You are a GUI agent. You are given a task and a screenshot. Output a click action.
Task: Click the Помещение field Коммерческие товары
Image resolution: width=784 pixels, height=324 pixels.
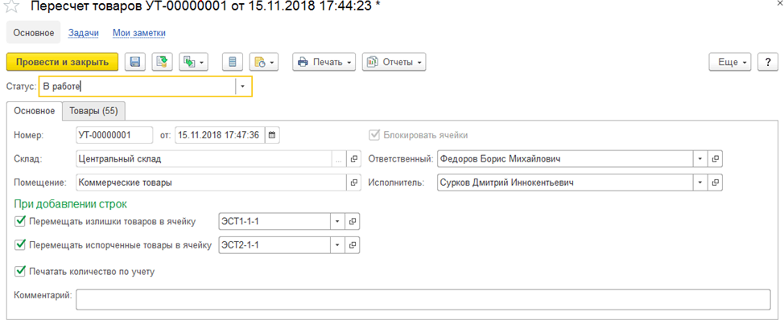pyautogui.click(x=211, y=183)
